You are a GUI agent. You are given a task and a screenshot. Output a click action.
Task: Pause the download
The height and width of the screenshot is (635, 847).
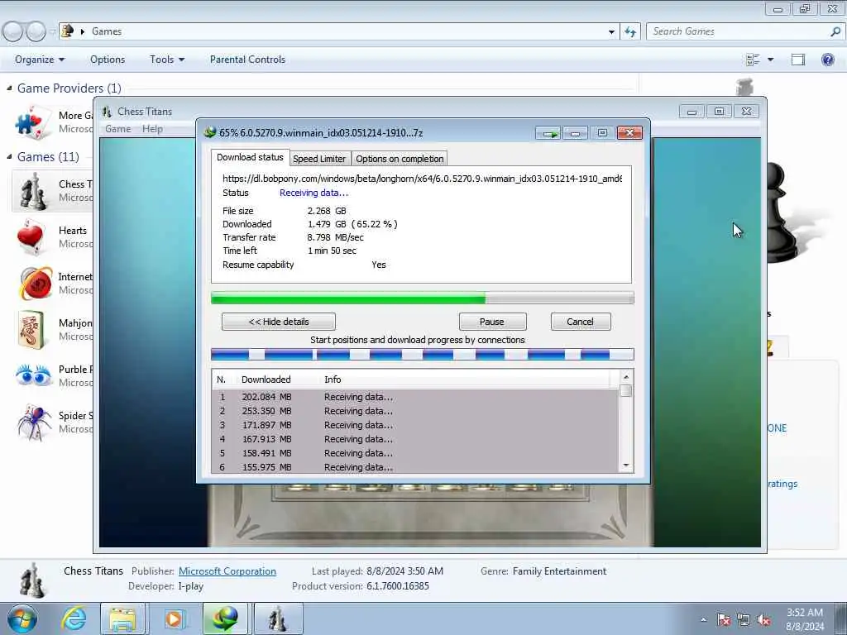click(x=492, y=322)
